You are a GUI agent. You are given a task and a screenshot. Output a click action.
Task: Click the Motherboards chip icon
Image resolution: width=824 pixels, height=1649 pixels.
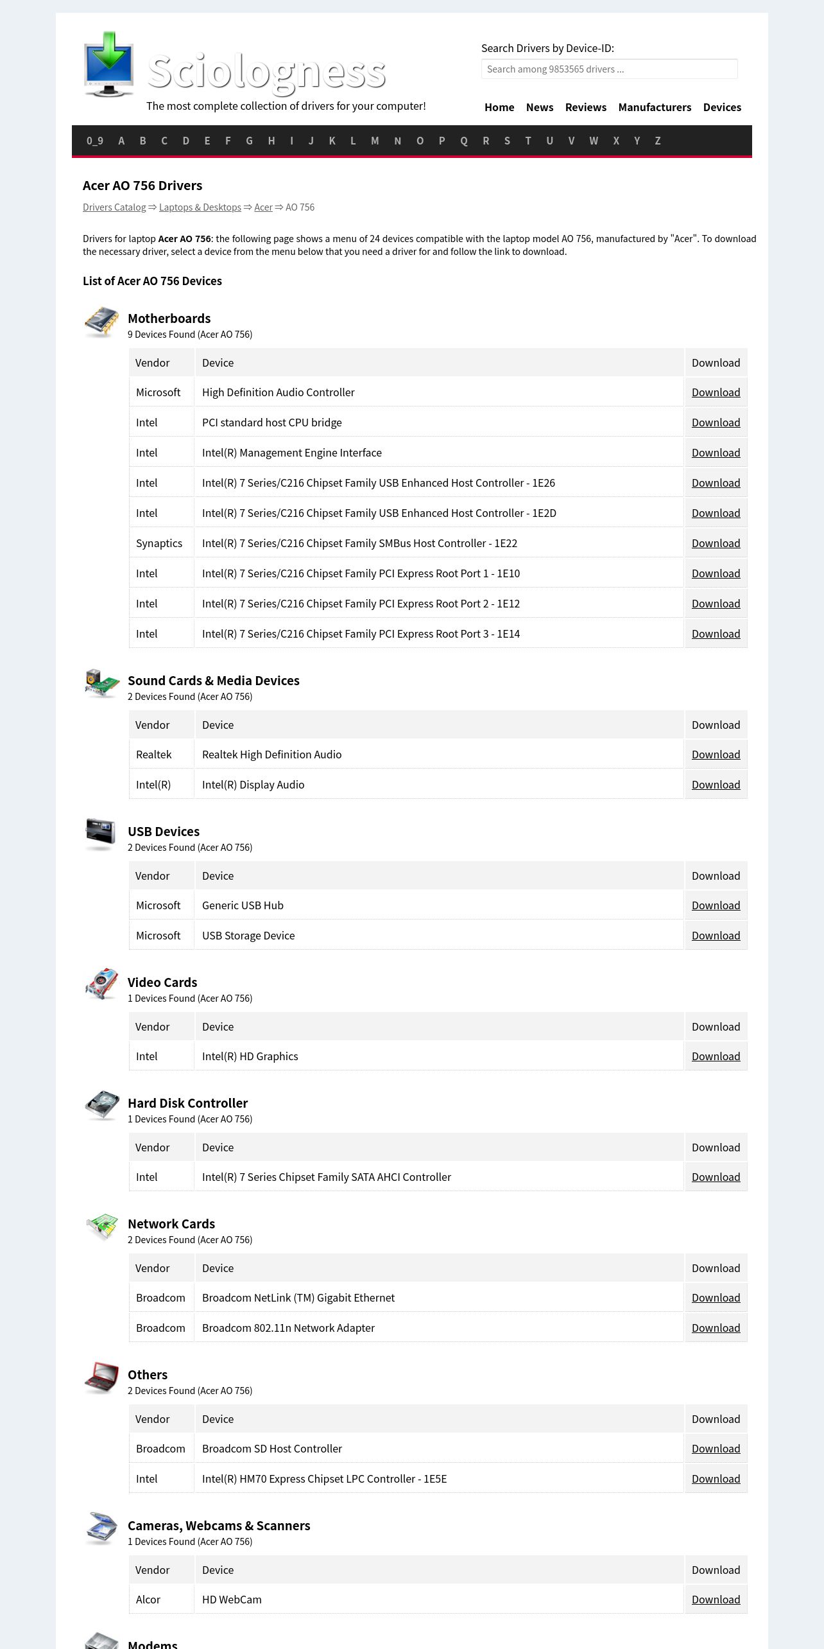pyautogui.click(x=102, y=321)
